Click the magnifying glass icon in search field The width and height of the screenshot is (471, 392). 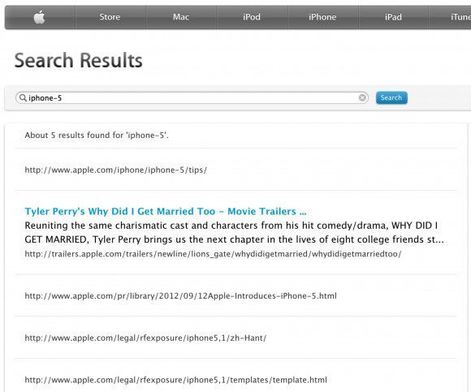pos(23,97)
